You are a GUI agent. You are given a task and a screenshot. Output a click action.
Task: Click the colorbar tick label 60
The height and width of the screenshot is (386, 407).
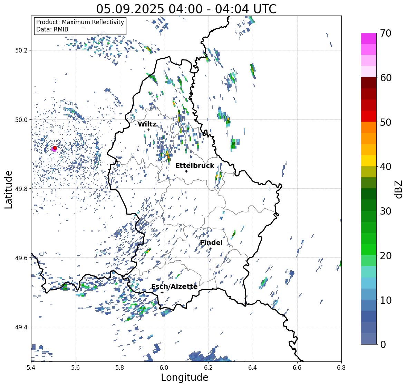(386, 78)
